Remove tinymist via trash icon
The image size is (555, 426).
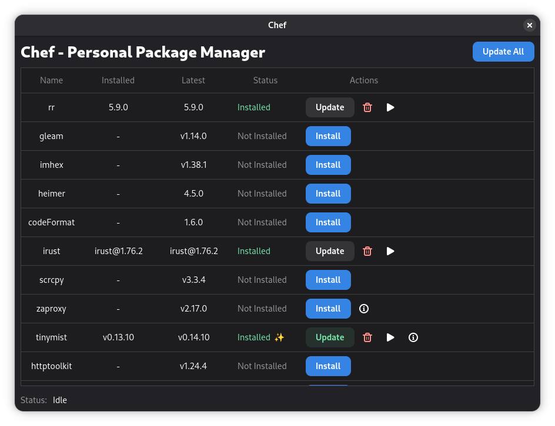point(367,337)
